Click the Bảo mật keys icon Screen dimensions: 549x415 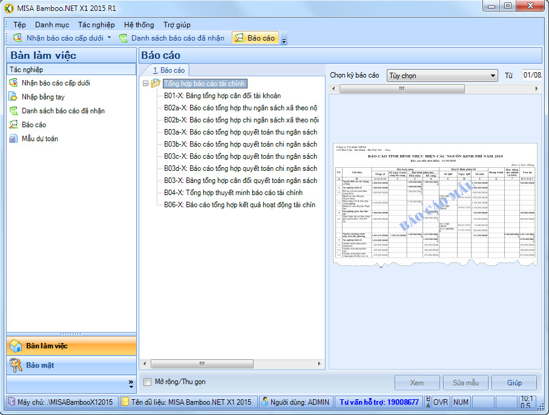coord(16,365)
